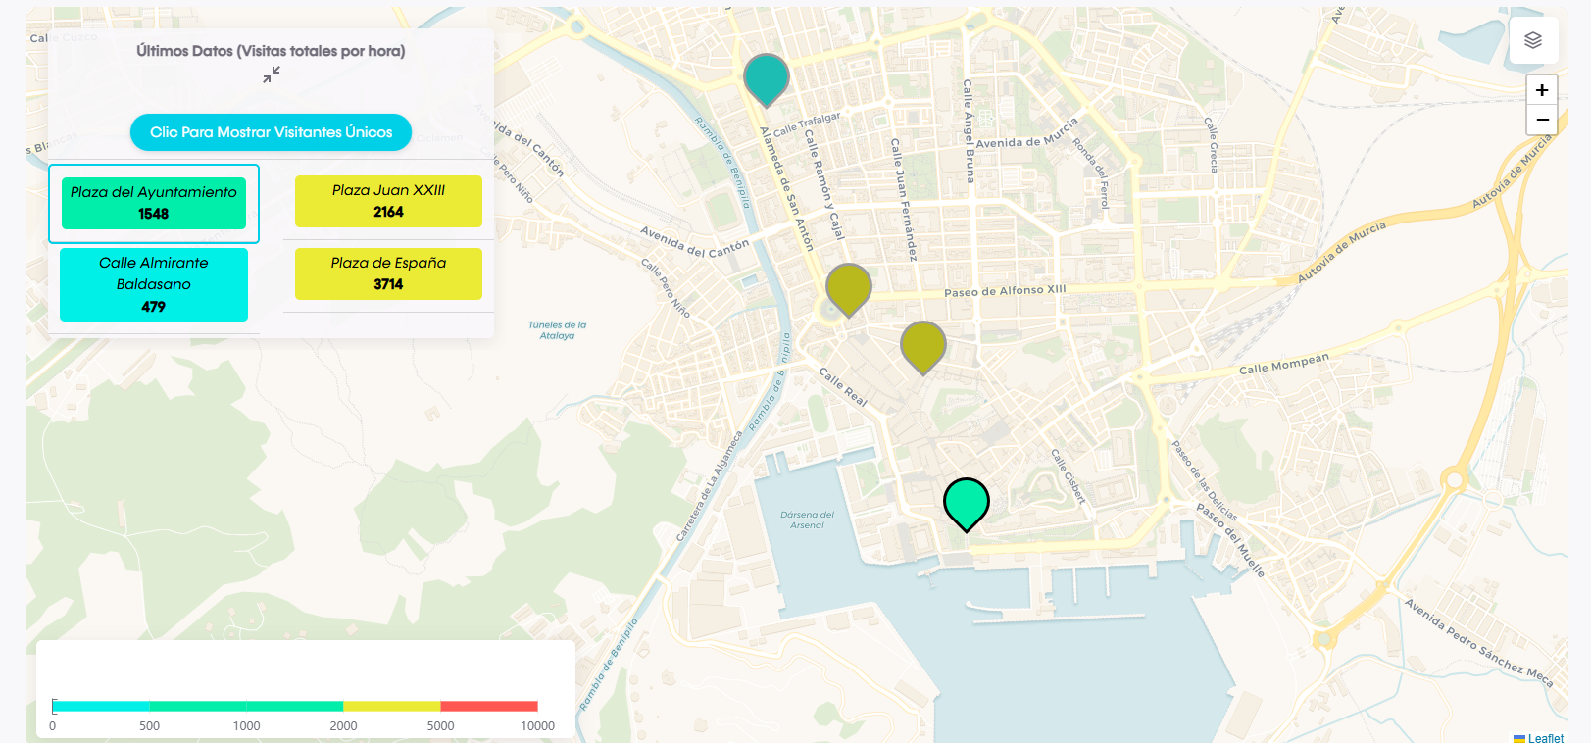Viewport: 1591px width, 743px height.
Task: Click the 'Calle Mompeán' street label
Action: pyautogui.click(x=1284, y=364)
